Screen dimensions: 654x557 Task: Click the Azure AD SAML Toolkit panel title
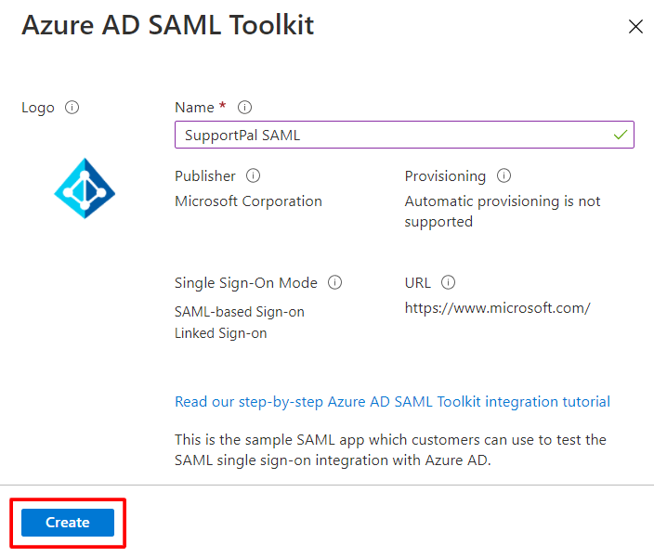point(167,25)
